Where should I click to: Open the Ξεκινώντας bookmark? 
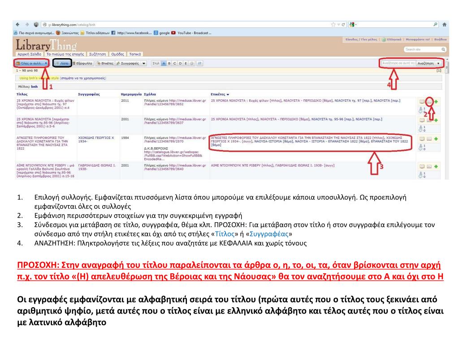point(67,33)
